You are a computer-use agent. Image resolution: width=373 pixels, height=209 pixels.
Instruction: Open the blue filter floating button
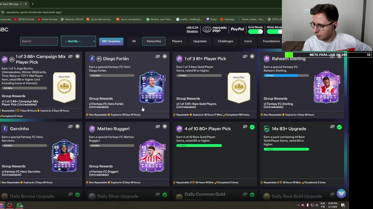coord(341,193)
